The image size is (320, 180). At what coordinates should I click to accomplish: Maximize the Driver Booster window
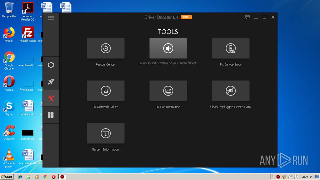(x=264, y=17)
